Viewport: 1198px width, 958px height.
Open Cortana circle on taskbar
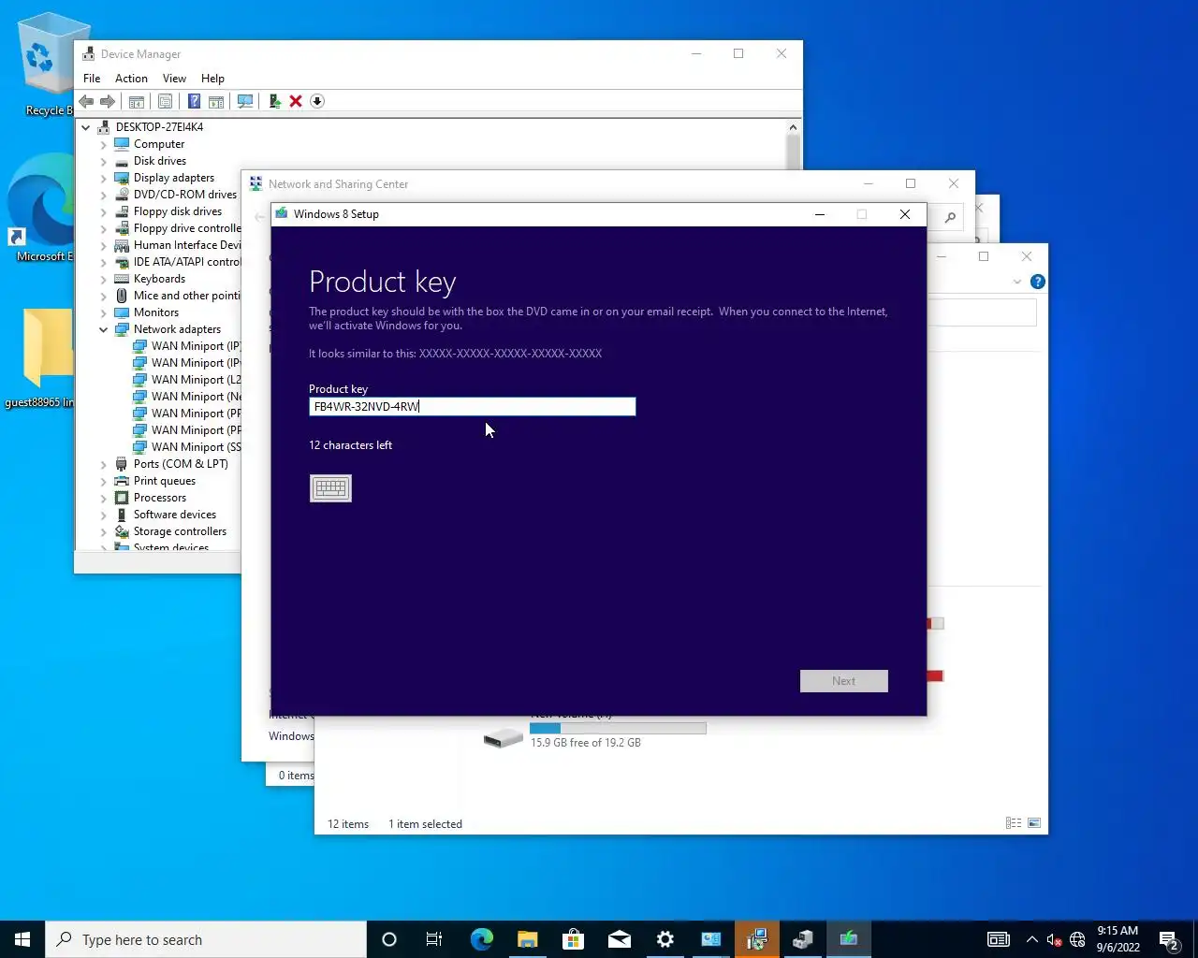click(x=389, y=939)
